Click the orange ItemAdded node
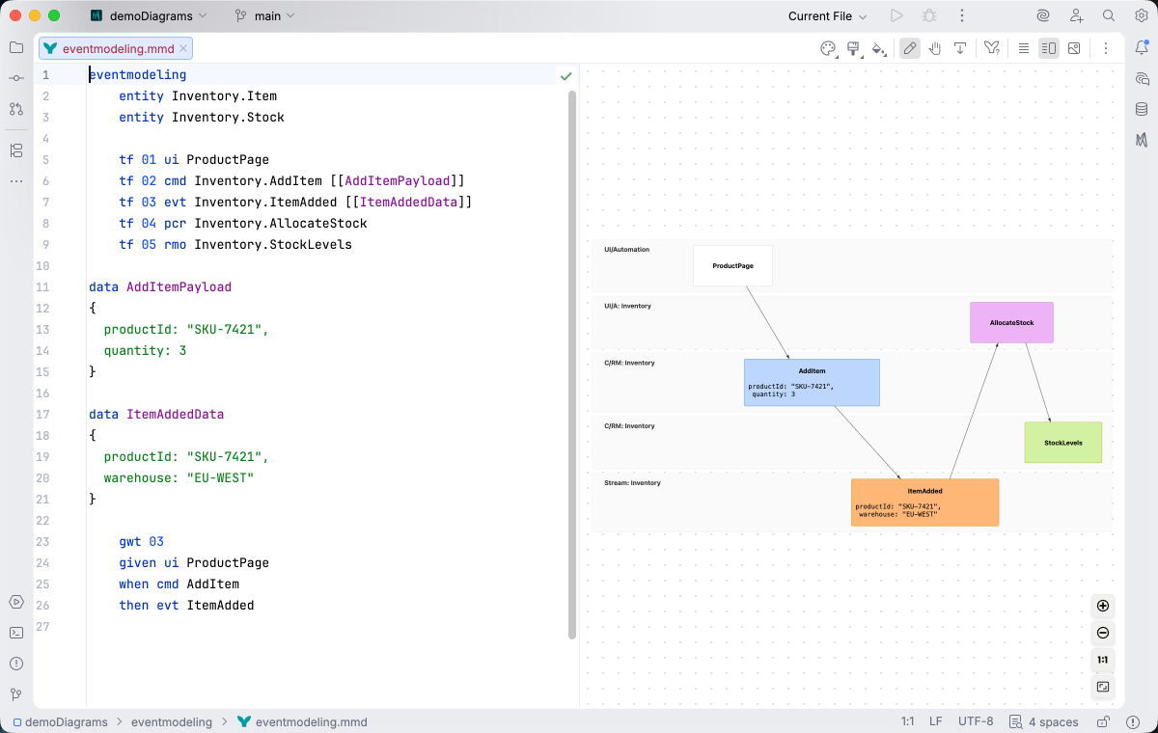 tap(924, 502)
